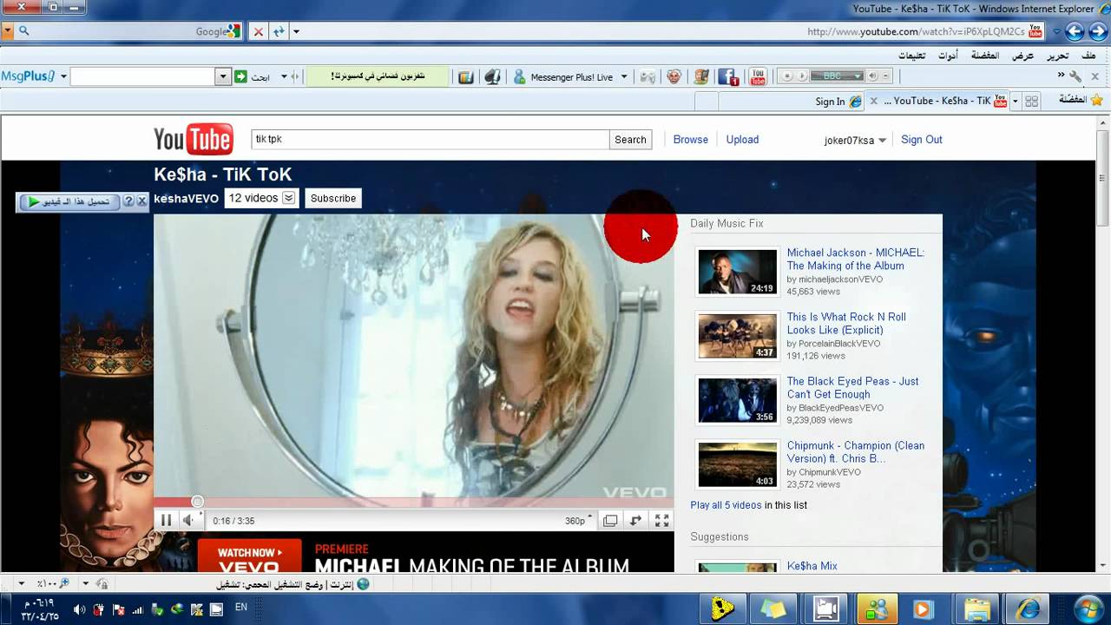This screenshot has width=1111, height=625.
Task: Open the BBC radio station dropdown
Action: pyautogui.click(x=837, y=76)
